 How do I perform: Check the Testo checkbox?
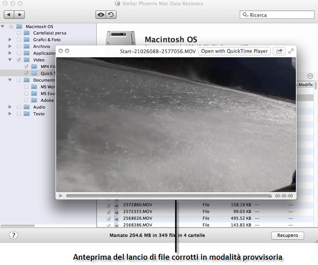(19, 114)
